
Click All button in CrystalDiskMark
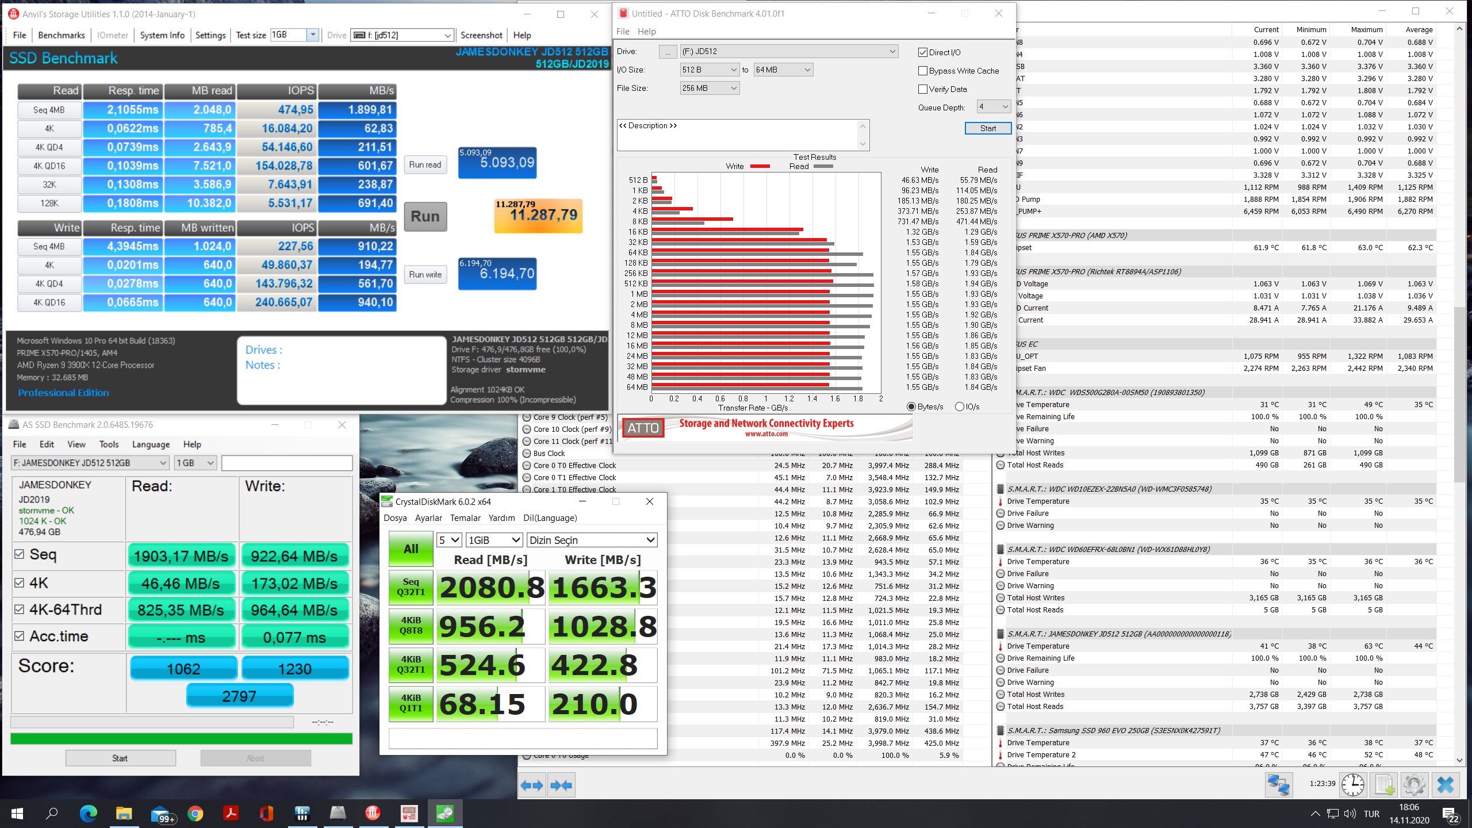[411, 549]
